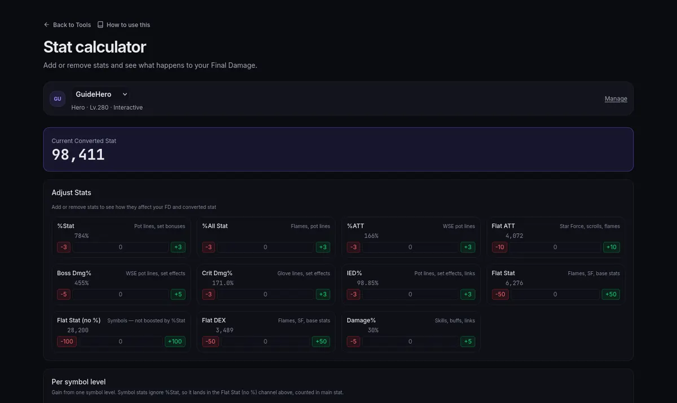Raise Flat DEX with the +50 button

[x=321, y=342]
